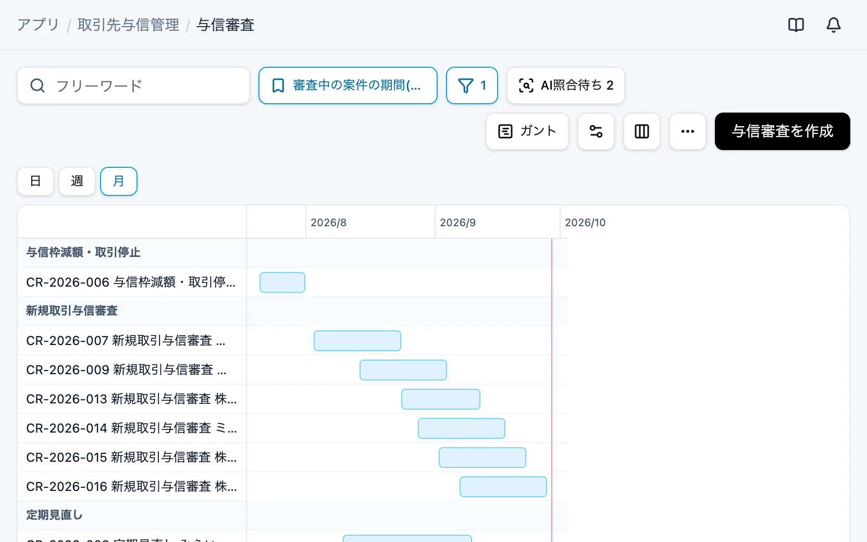Focus the フリーワード search field
The image size is (867, 542).
[x=133, y=85]
